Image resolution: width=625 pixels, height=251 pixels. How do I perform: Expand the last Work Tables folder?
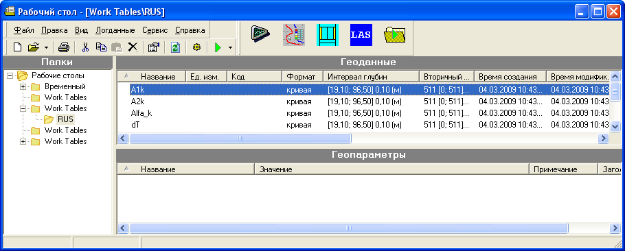click(23, 141)
